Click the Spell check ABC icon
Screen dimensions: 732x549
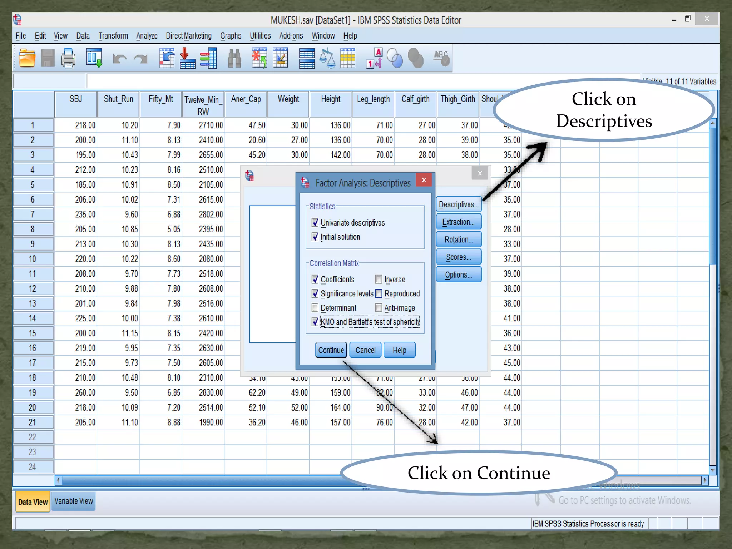(441, 58)
